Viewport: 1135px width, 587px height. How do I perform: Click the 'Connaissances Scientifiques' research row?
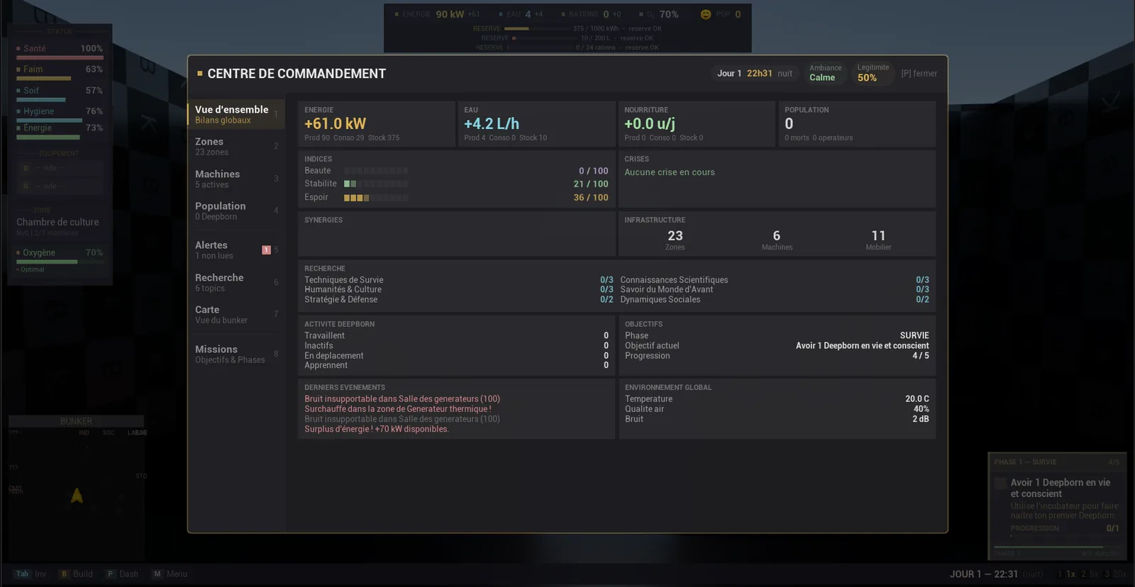click(775, 280)
